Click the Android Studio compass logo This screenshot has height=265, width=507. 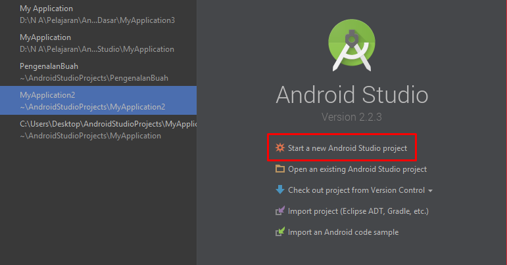tap(352, 45)
